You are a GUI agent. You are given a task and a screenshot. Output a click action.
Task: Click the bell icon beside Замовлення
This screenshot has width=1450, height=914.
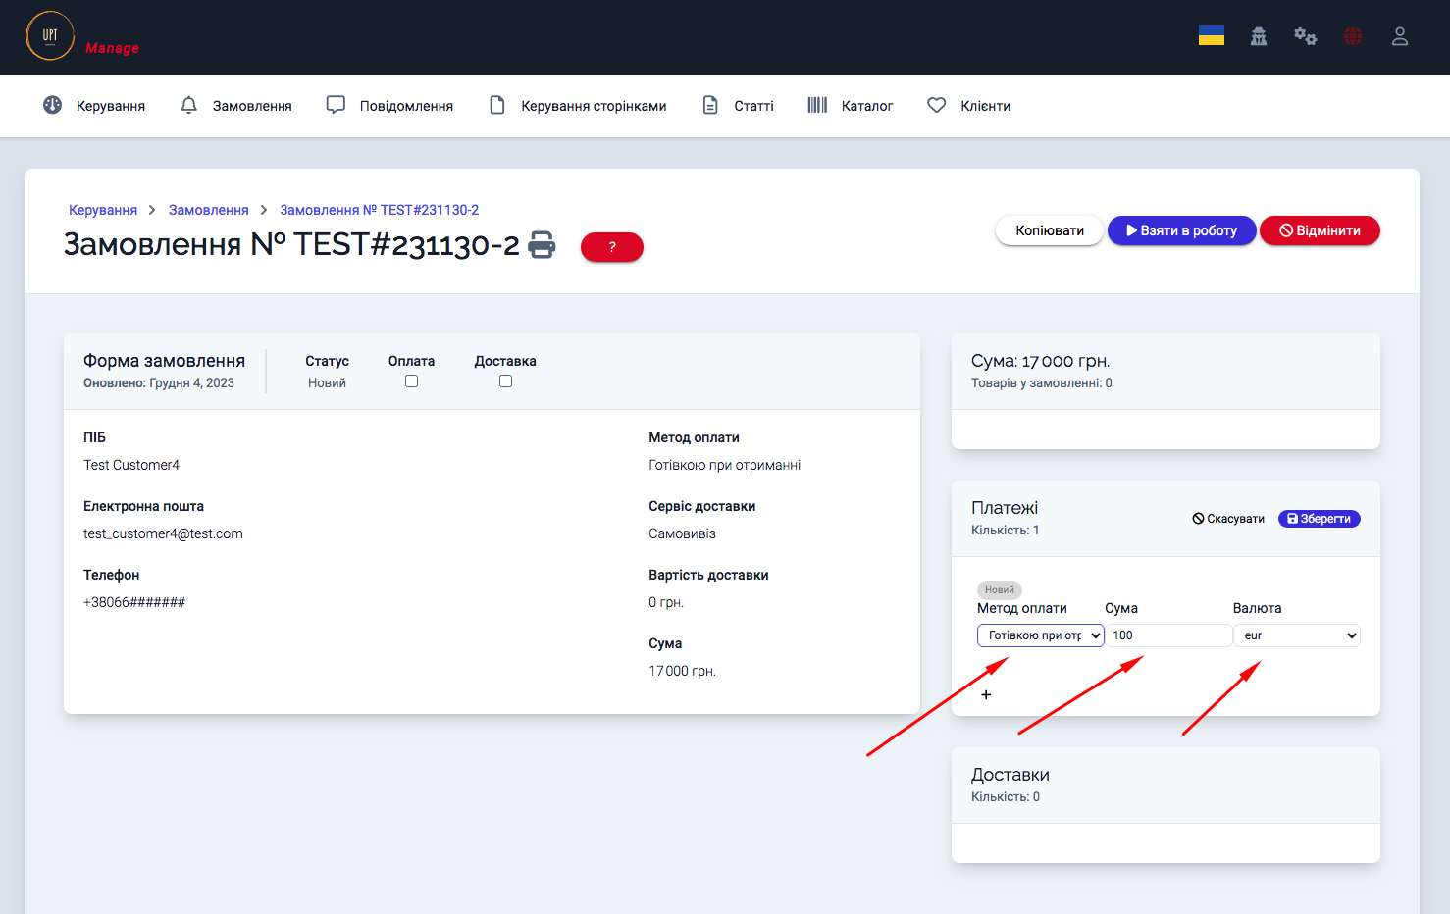click(189, 105)
